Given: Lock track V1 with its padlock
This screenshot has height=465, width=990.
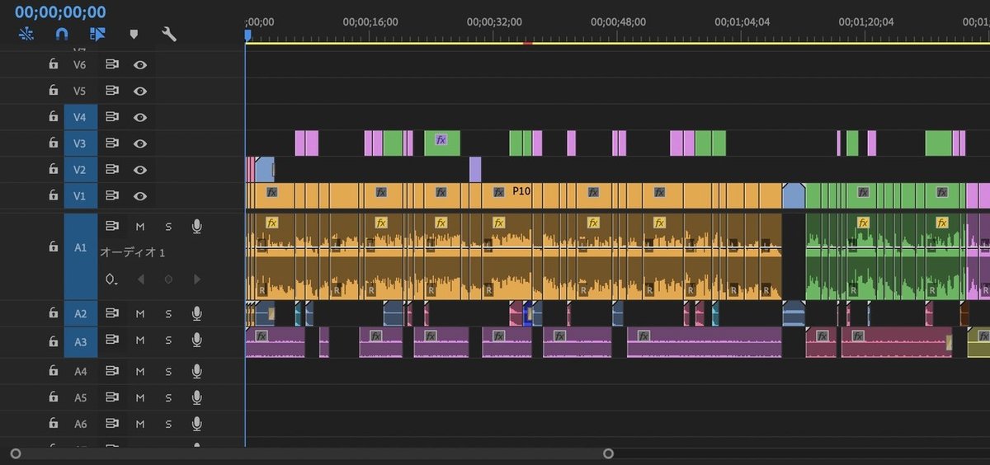Looking at the screenshot, I should tap(53, 196).
